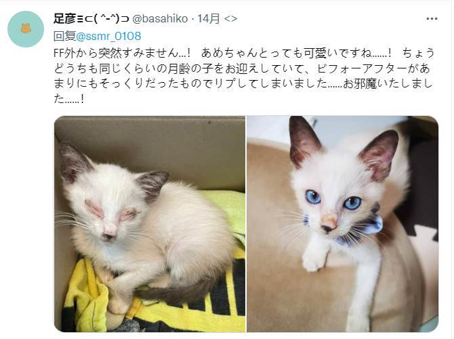Open the @ssmr_0108 mention link
454x339 pixels.
pyautogui.click(x=108, y=36)
